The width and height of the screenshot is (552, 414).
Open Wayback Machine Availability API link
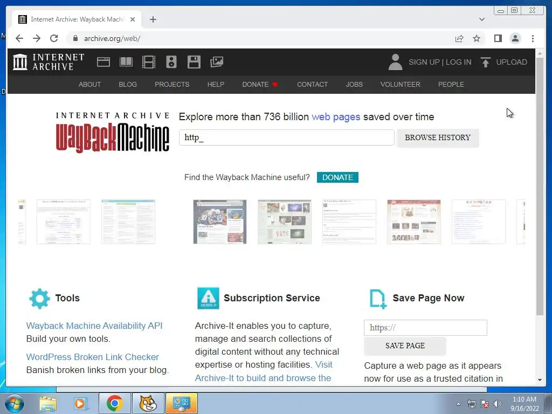[94, 326]
